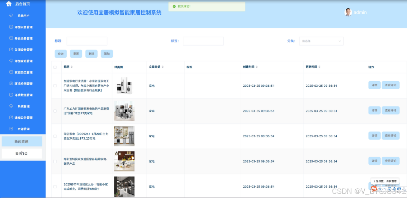Image resolution: width=407 pixels, height=198 pixels.
Task: Open the 资讯分类 submenu item
Action: click(x=22, y=153)
